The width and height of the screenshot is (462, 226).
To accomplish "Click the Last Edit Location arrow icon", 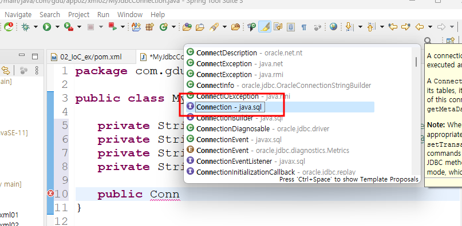I will [393, 27].
